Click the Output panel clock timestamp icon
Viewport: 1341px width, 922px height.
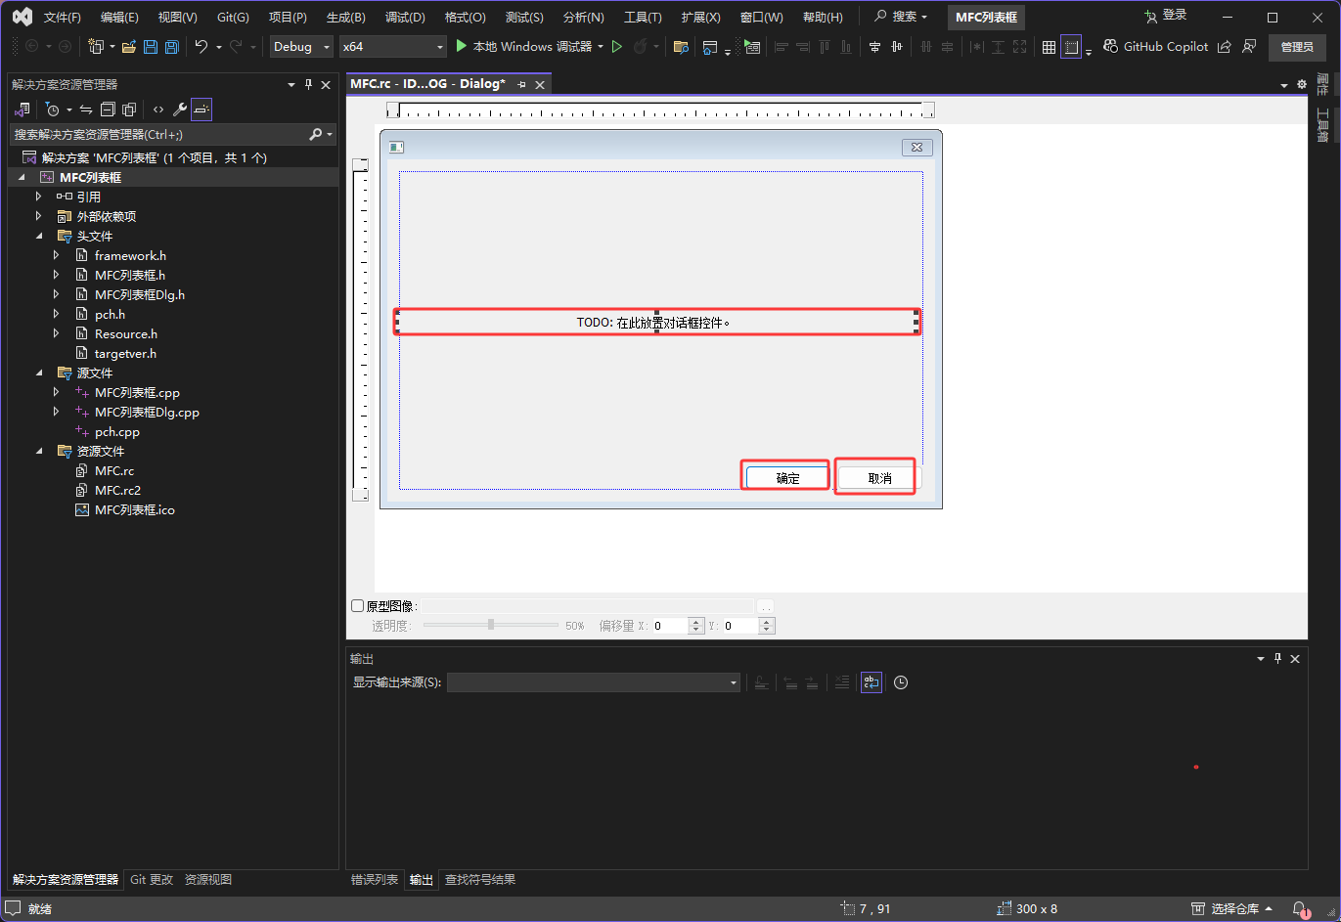pos(901,682)
